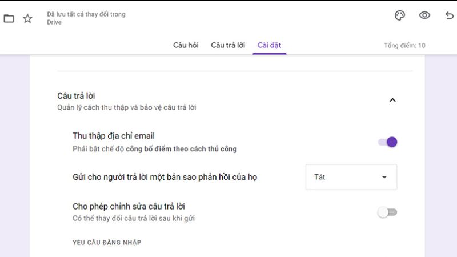457x257 pixels.
Task: Click the Quản lý cách thu thập description text
Action: coord(127,107)
